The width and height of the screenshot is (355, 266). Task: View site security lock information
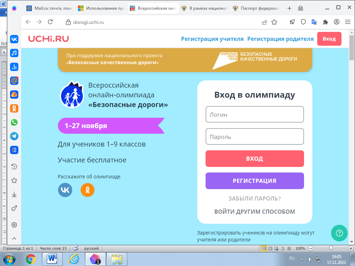[x=68, y=22]
